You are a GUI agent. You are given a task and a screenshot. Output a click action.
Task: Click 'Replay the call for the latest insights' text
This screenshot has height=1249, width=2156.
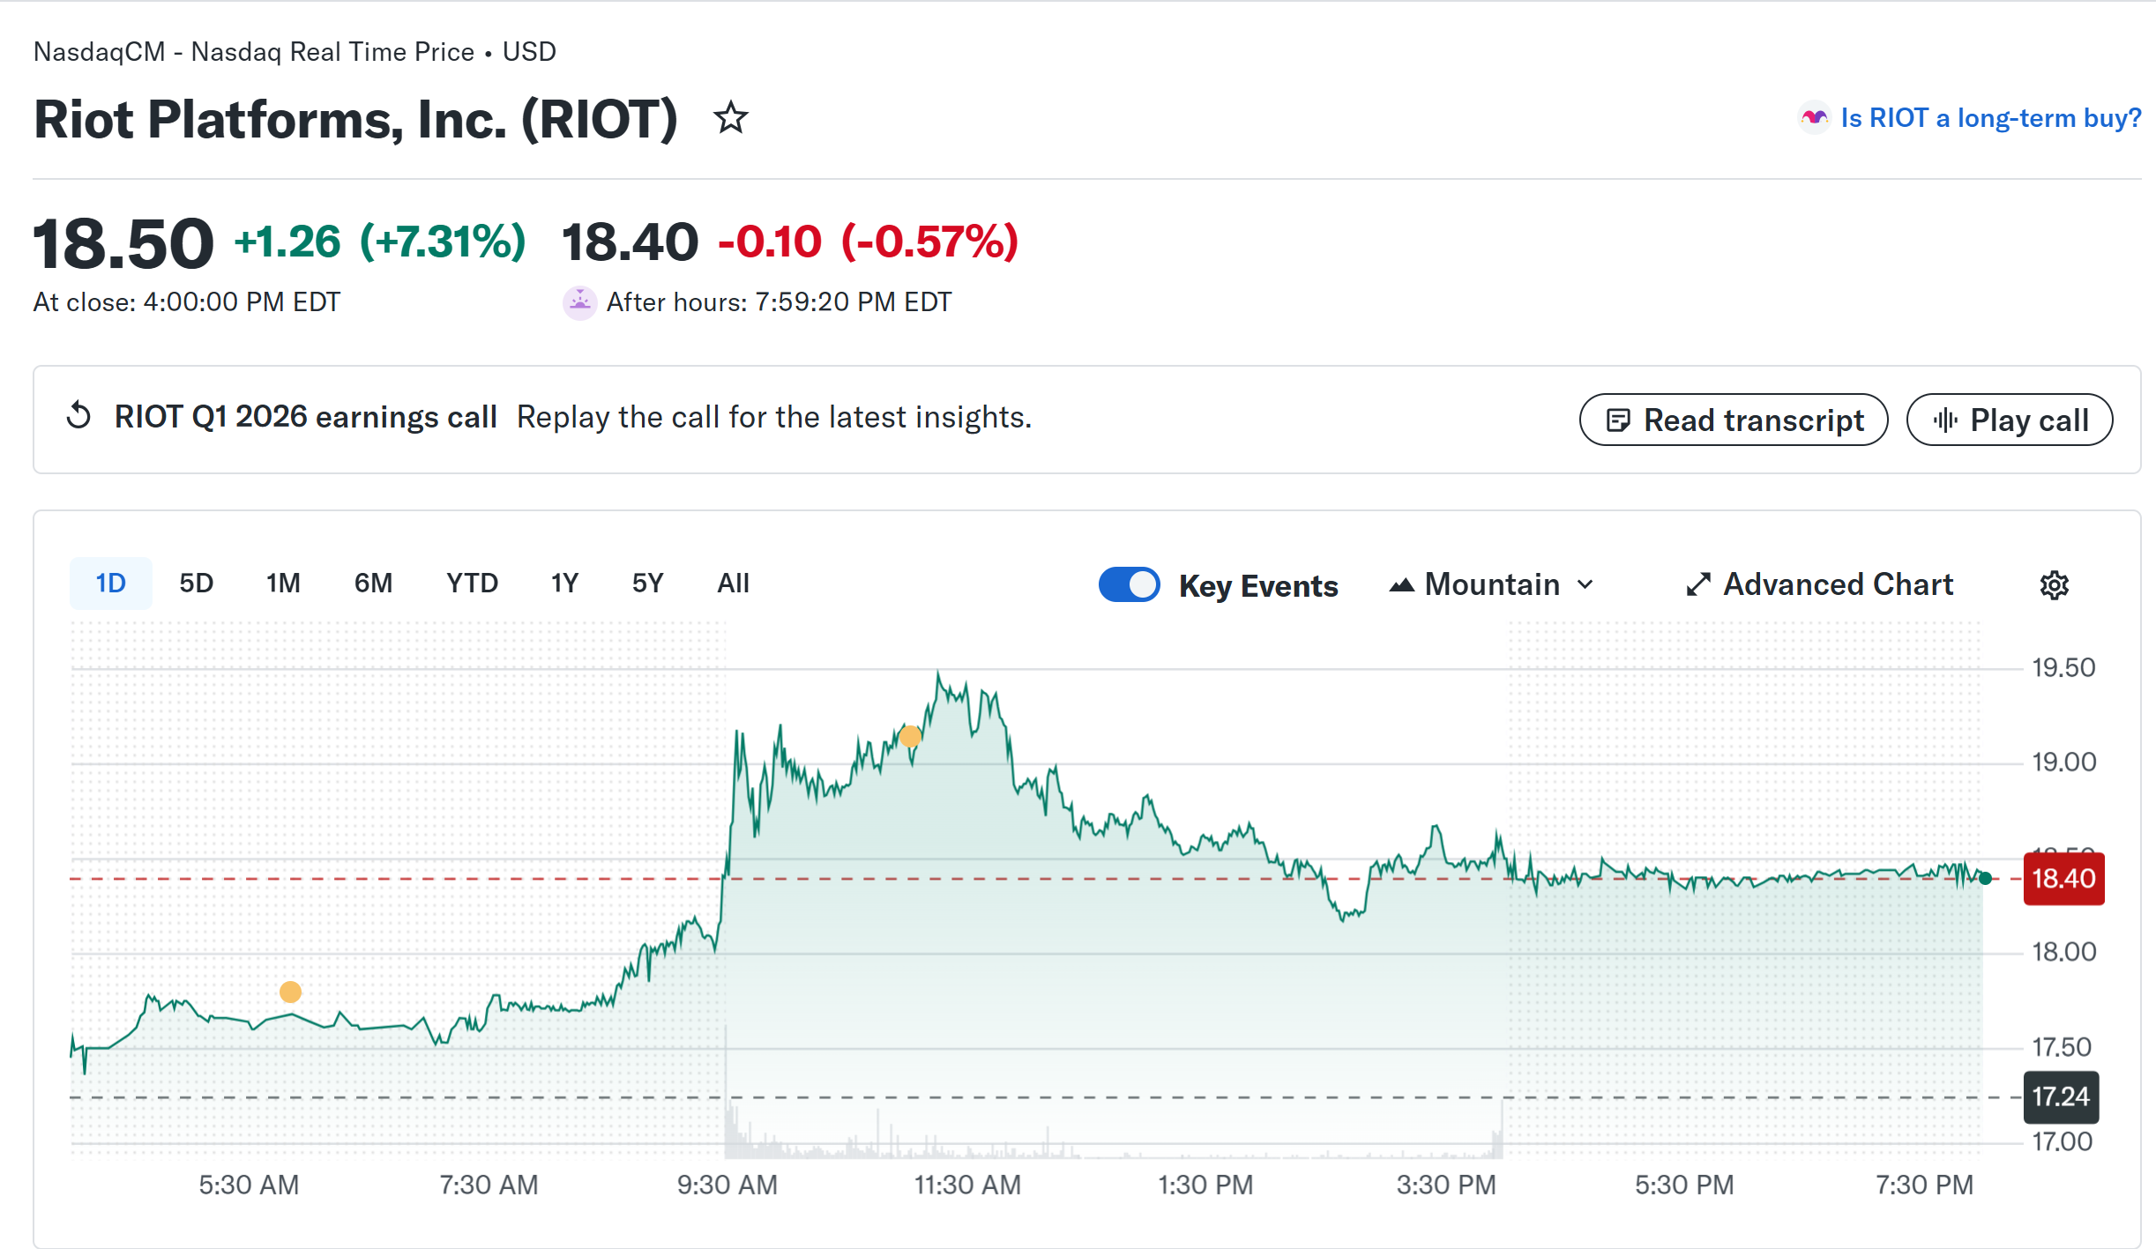pyautogui.click(x=774, y=417)
